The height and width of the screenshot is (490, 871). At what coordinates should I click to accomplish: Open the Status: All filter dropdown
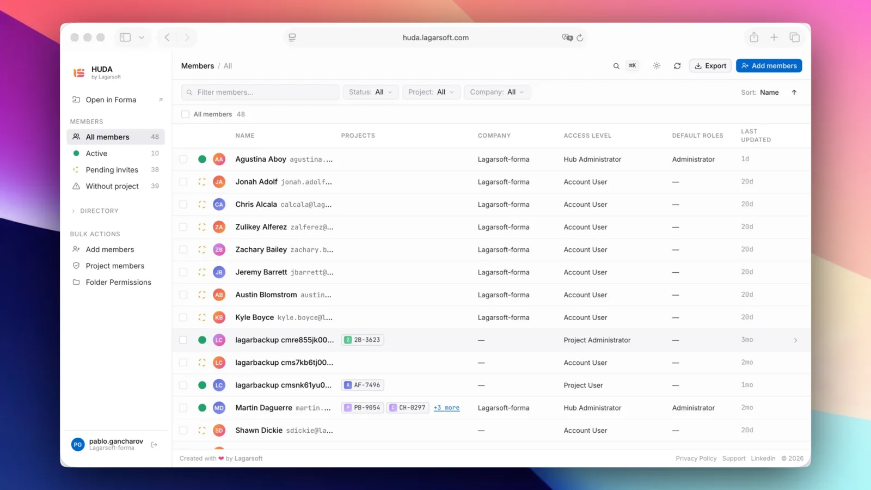click(x=371, y=93)
